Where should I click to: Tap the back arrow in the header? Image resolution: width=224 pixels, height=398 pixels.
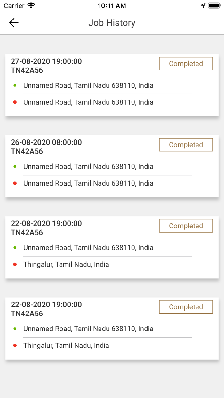click(x=14, y=23)
